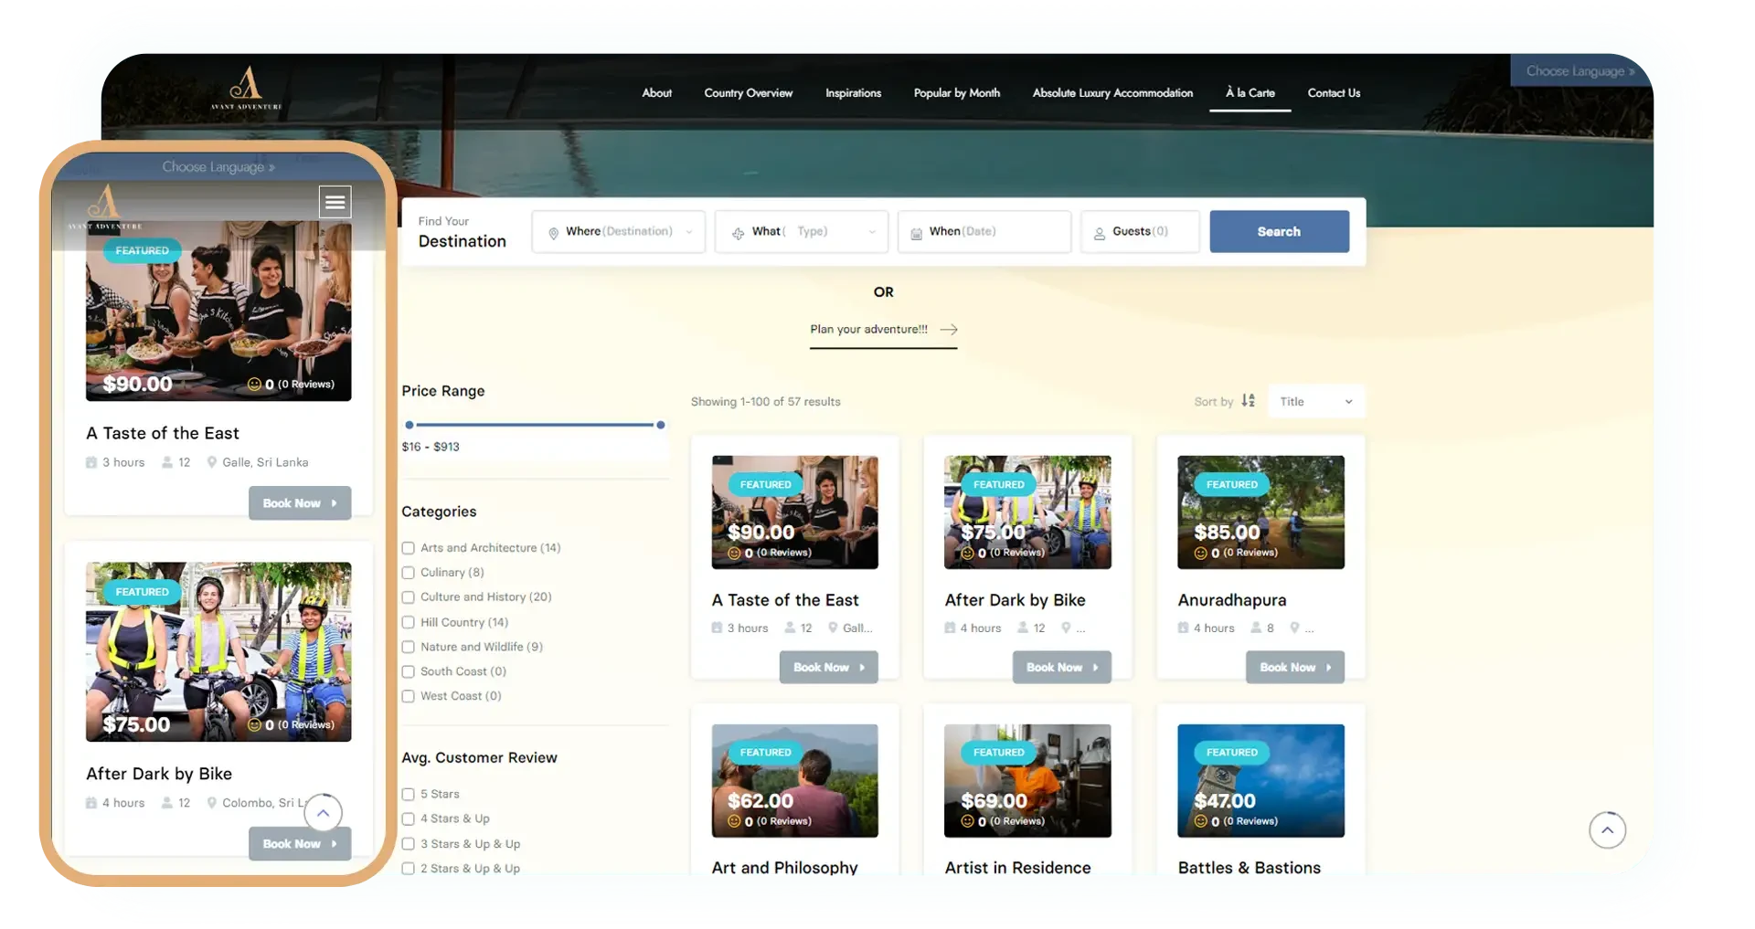The height and width of the screenshot is (929, 1755).
Task: Click the guests icon on A Taste of the East desktop card
Action: (x=791, y=628)
